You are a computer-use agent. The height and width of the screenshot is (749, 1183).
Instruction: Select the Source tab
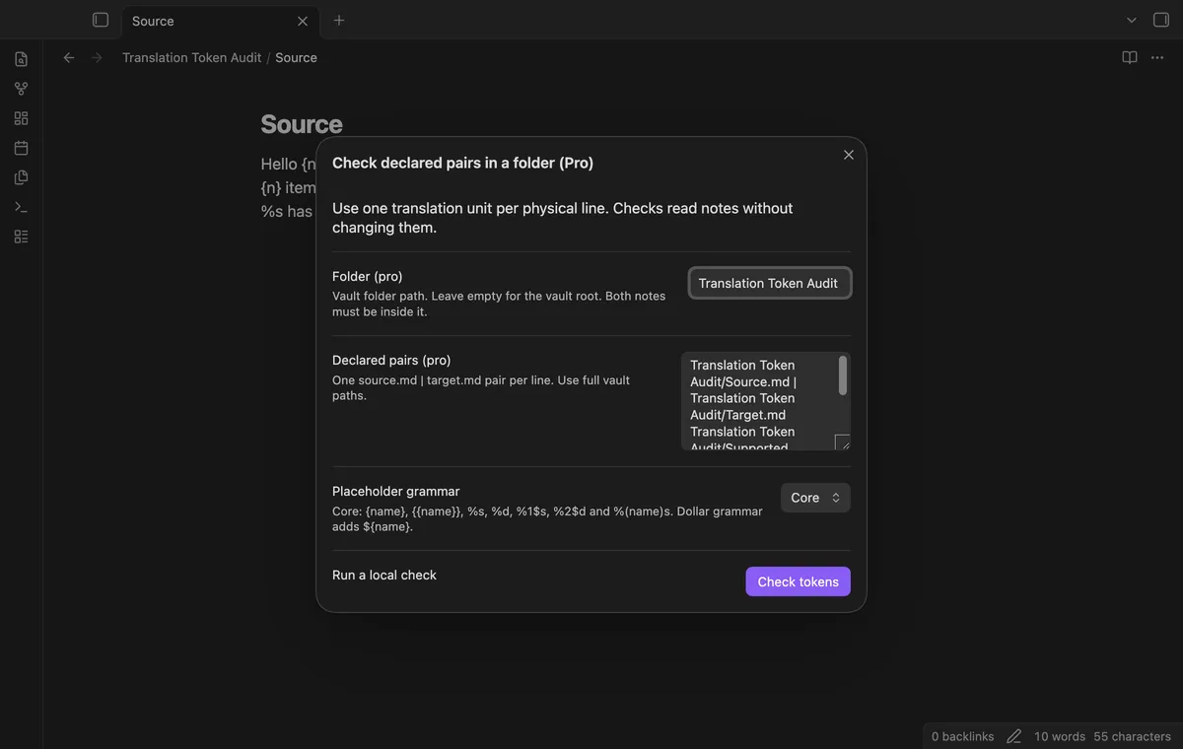(x=219, y=21)
